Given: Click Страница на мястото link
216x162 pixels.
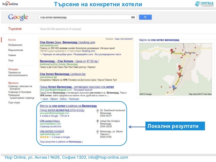Looking at the screenshot, I should click(50, 126).
